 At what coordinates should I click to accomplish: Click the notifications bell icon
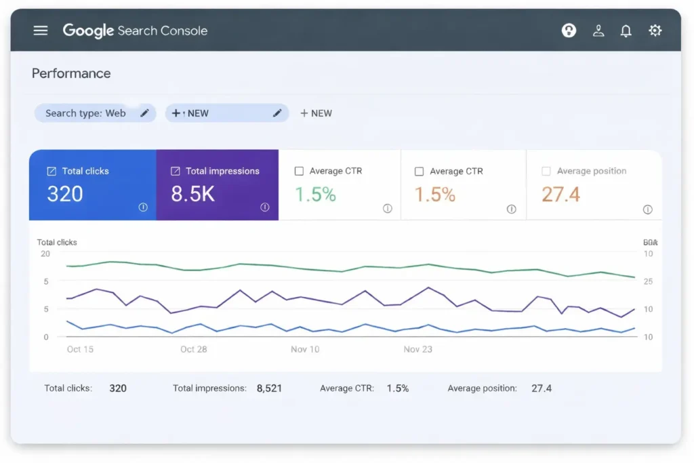[x=626, y=31]
